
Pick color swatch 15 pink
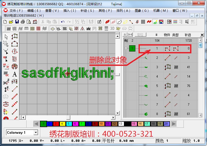pos(134,124)
